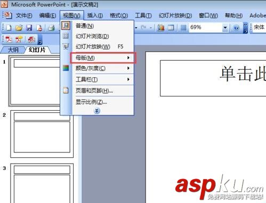Image resolution: width=266 pixels, height=203 pixels.
Task: Open the 插入(I) menu
Action: click(95, 15)
